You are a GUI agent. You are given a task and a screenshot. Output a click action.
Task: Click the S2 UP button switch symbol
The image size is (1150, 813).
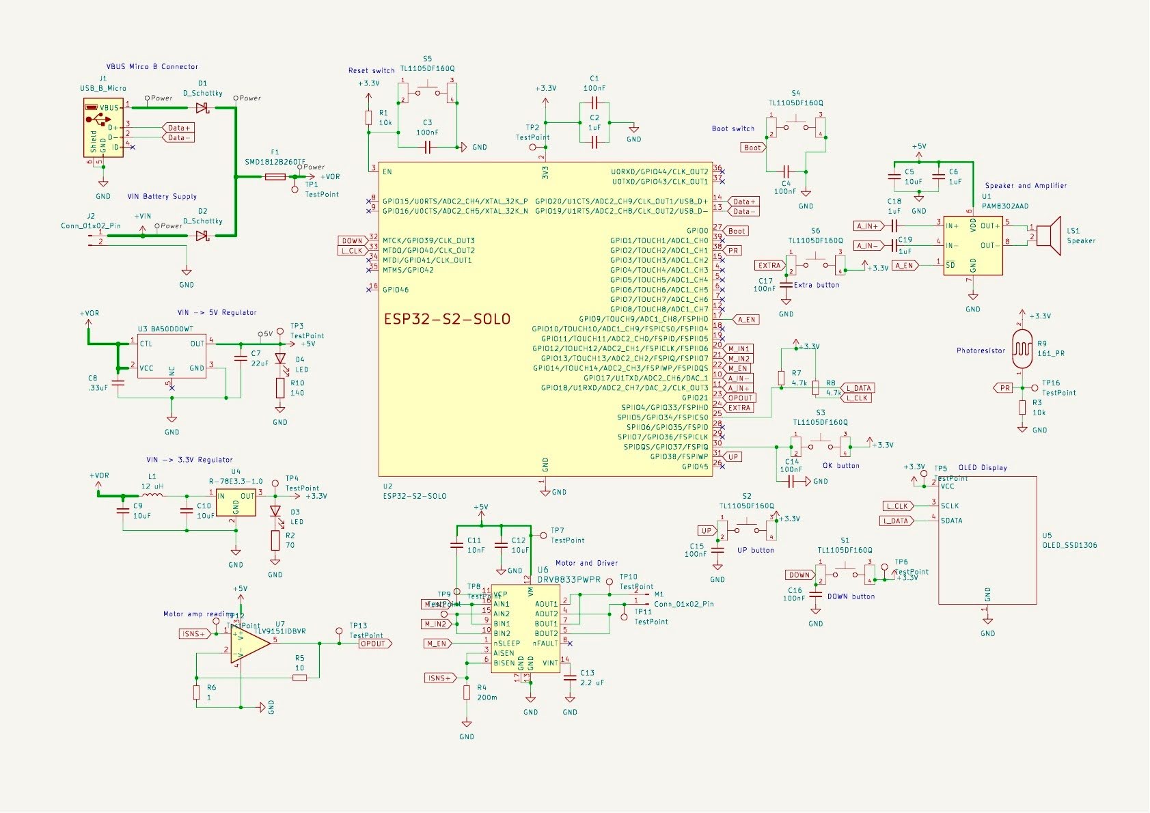click(x=747, y=529)
